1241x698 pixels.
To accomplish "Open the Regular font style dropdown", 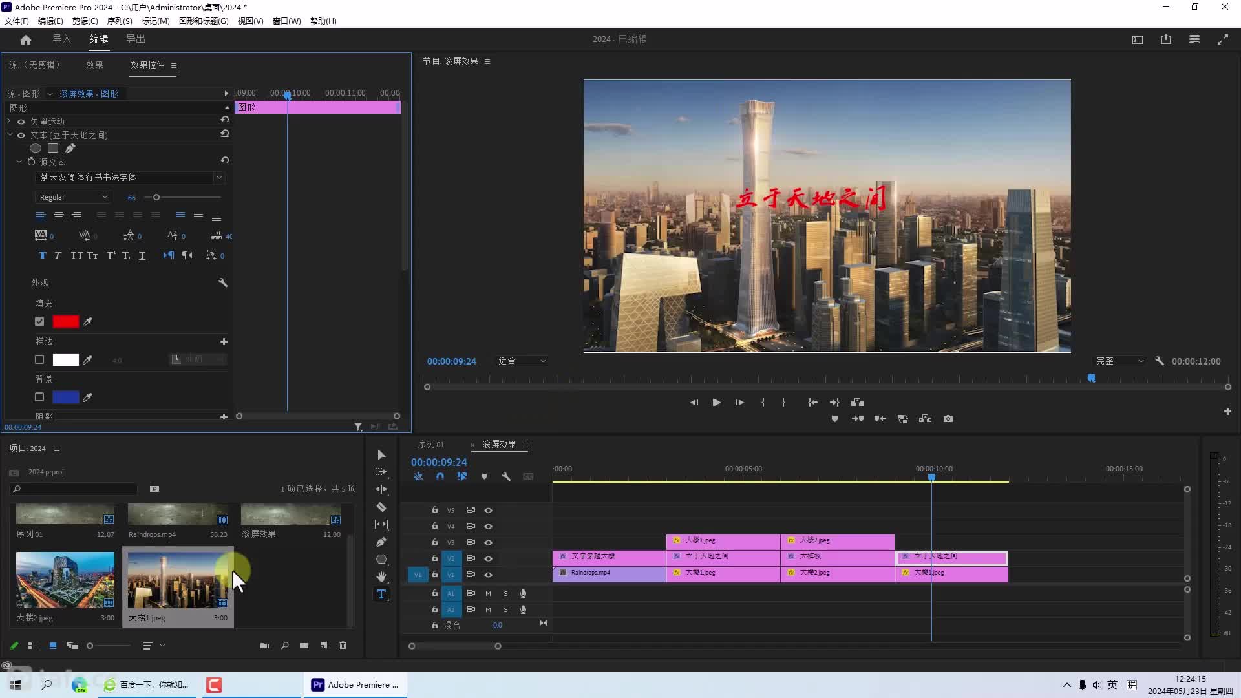I will coord(72,197).
